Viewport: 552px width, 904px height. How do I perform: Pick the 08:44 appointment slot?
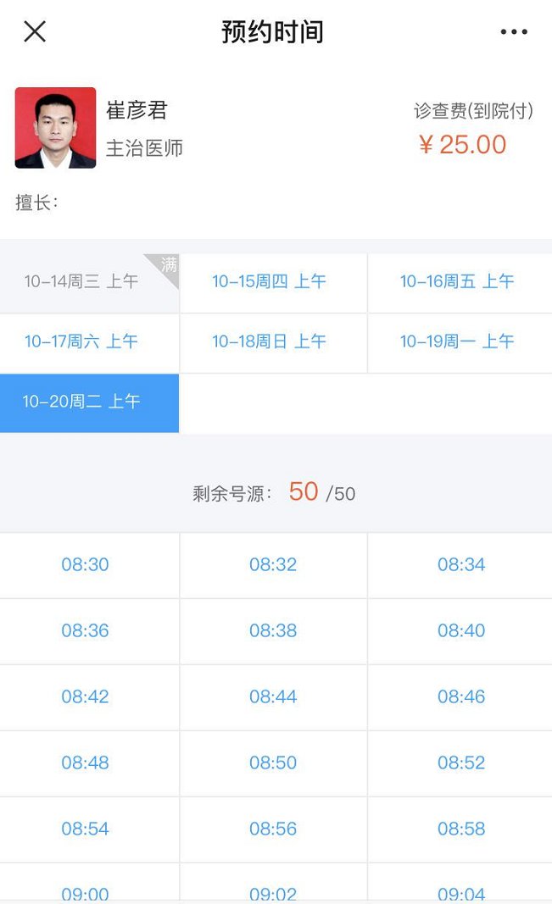pyautogui.click(x=273, y=697)
